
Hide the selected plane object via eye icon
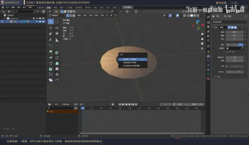[37, 22]
